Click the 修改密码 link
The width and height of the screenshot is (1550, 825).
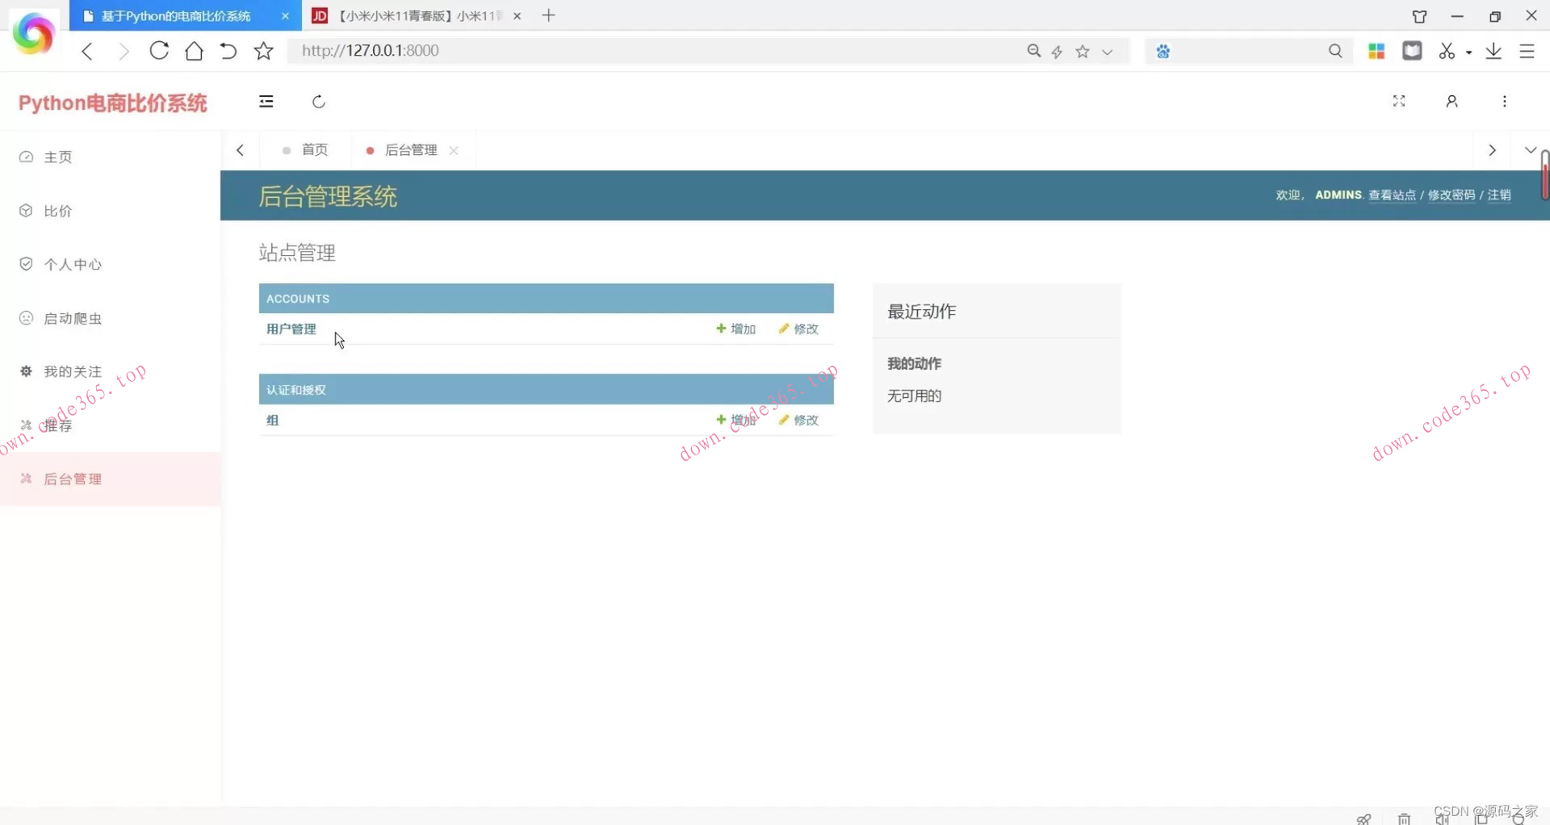(1452, 195)
